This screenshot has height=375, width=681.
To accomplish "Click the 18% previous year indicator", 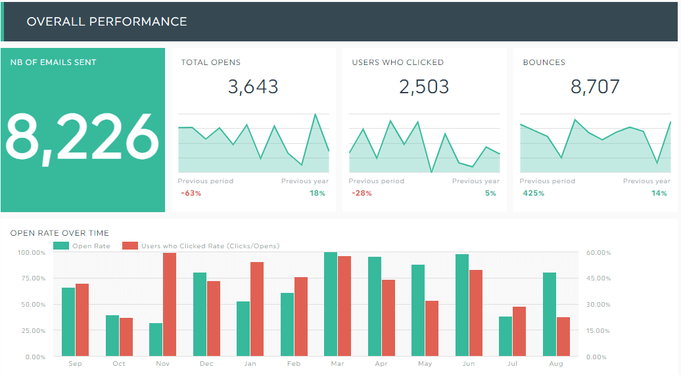I will pyautogui.click(x=317, y=193).
